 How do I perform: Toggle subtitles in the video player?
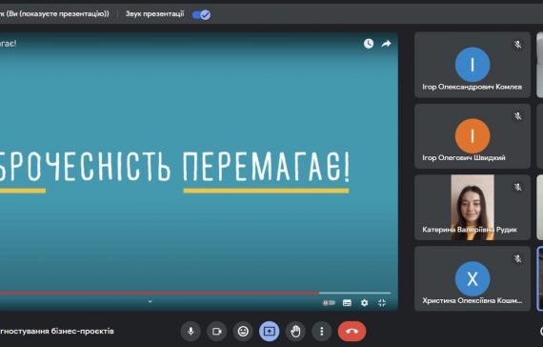pos(347,303)
